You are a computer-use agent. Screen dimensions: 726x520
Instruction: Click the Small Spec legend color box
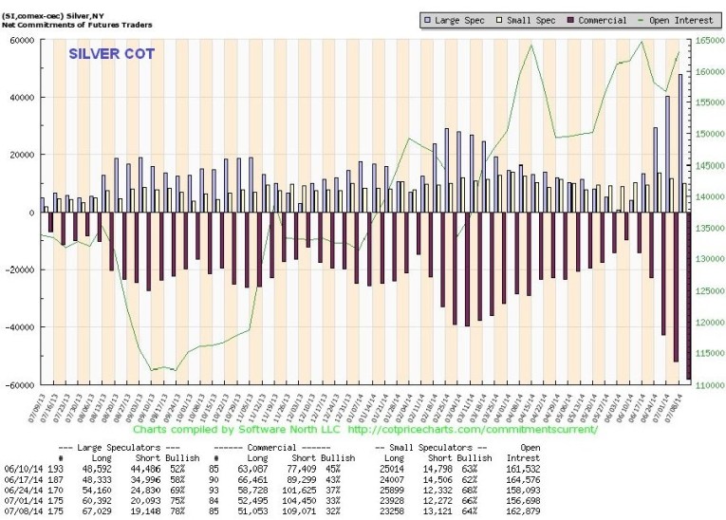pos(499,20)
